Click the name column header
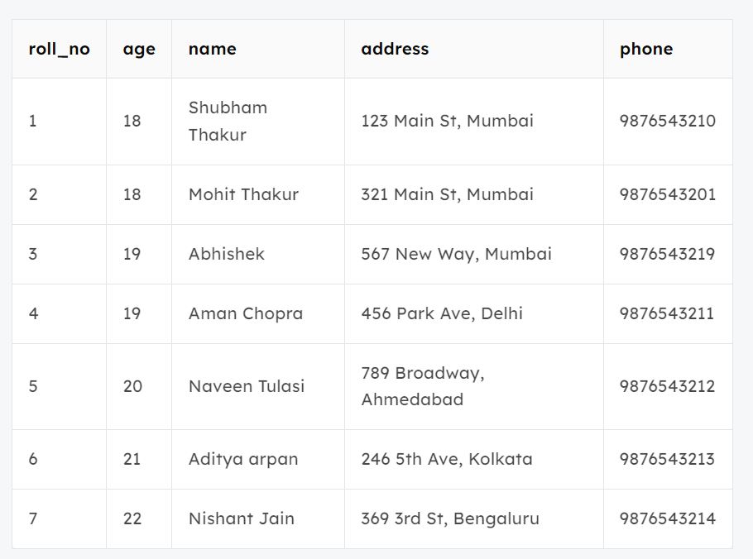This screenshot has width=753, height=559. (x=213, y=49)
